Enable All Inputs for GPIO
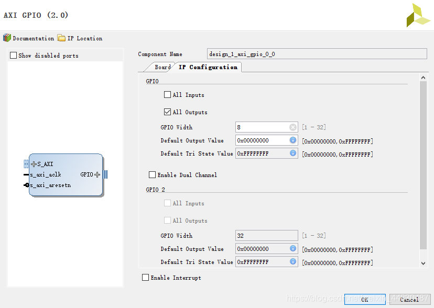This screenshot has width=434, height=308. (167, 95)
